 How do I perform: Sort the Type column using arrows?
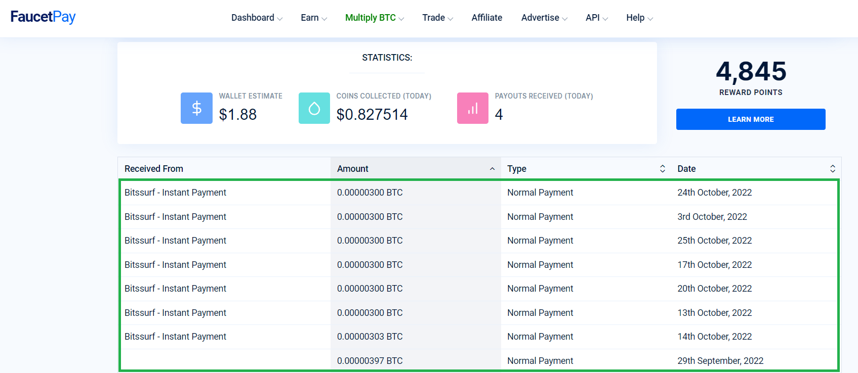[663, 169]
